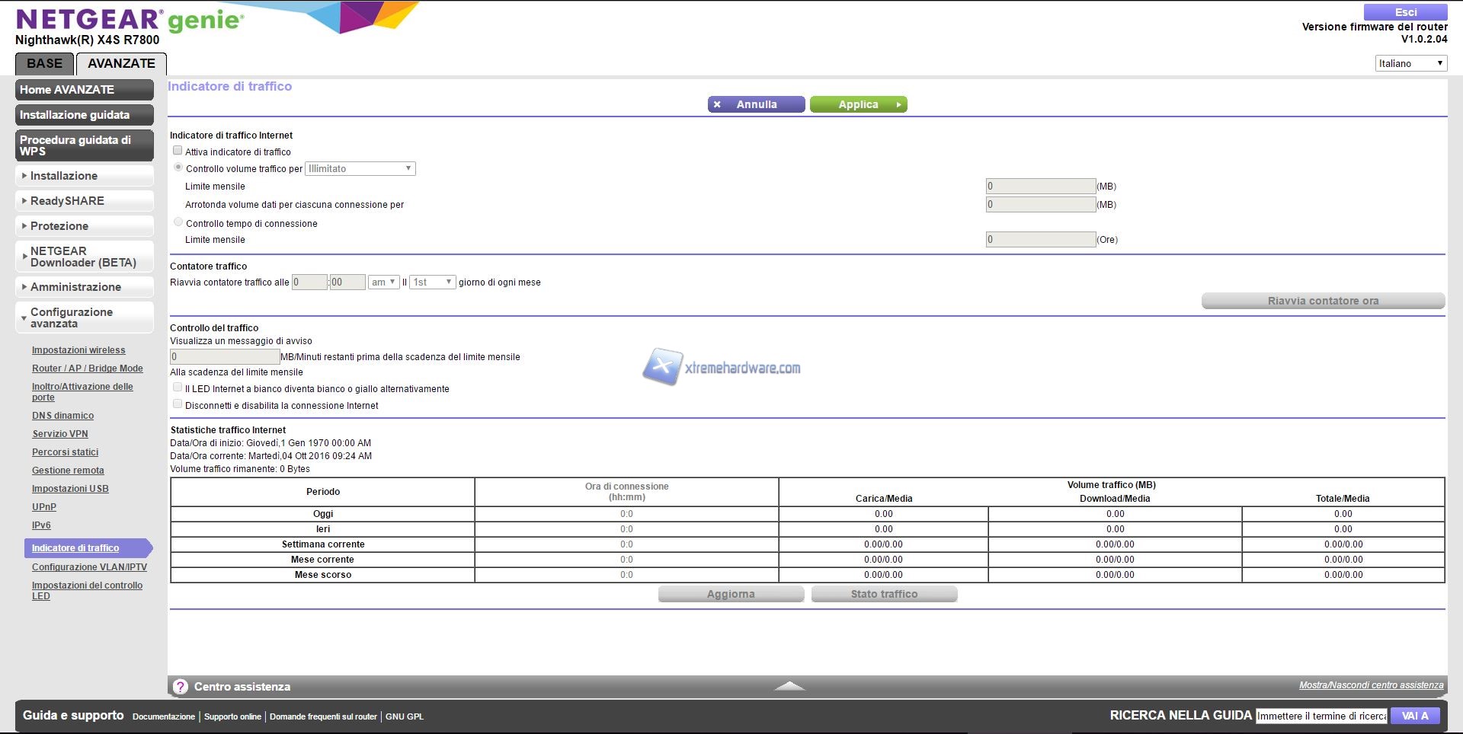Click the guide search input field

pos(1321,716)
